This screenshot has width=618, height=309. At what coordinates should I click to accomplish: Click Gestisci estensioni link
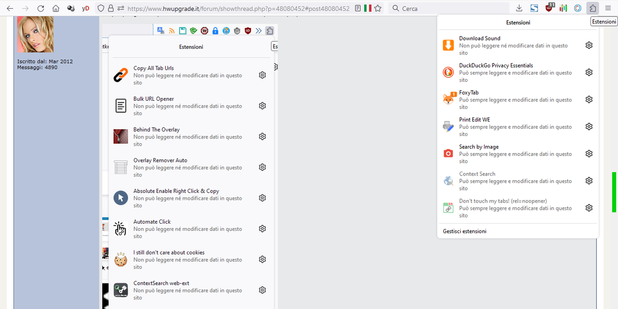(x=464, y=231)
